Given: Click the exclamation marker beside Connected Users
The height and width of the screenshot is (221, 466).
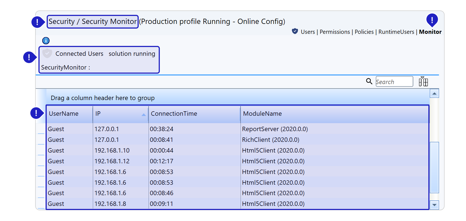Looking at the screenshot, I should tap(29, 57).
